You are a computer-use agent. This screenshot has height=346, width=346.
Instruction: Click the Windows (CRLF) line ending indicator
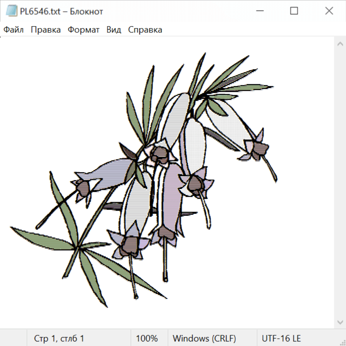(204, 339)
